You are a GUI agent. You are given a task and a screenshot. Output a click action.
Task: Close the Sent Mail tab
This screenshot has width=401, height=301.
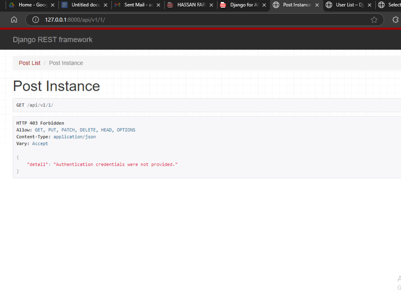click(x=158, y=5)
